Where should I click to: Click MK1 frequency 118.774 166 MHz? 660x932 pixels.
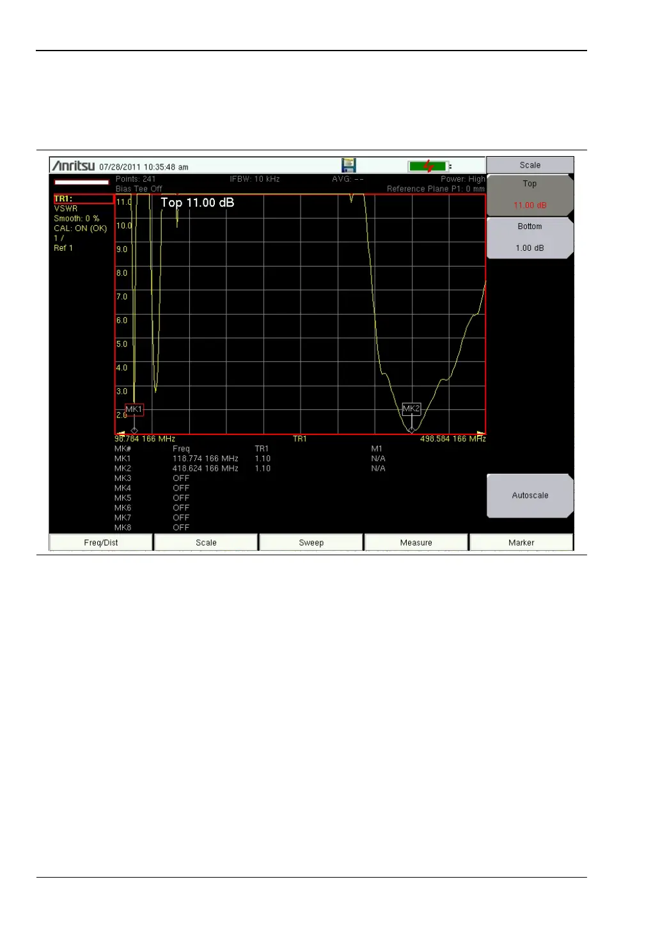pyautogui.click(x=205, y=459)
